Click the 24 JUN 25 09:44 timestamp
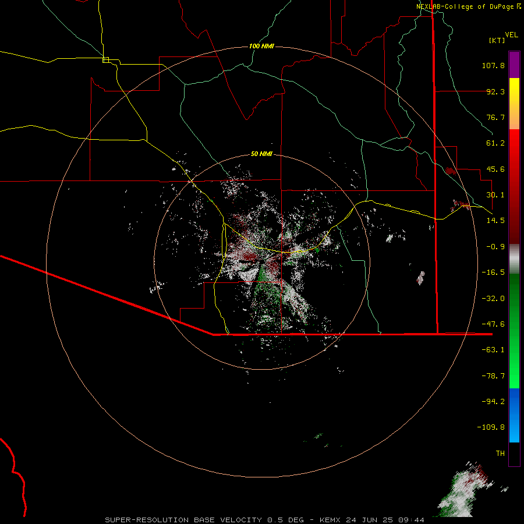 point(385,520)
